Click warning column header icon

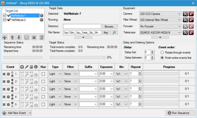tap(36, 67)
